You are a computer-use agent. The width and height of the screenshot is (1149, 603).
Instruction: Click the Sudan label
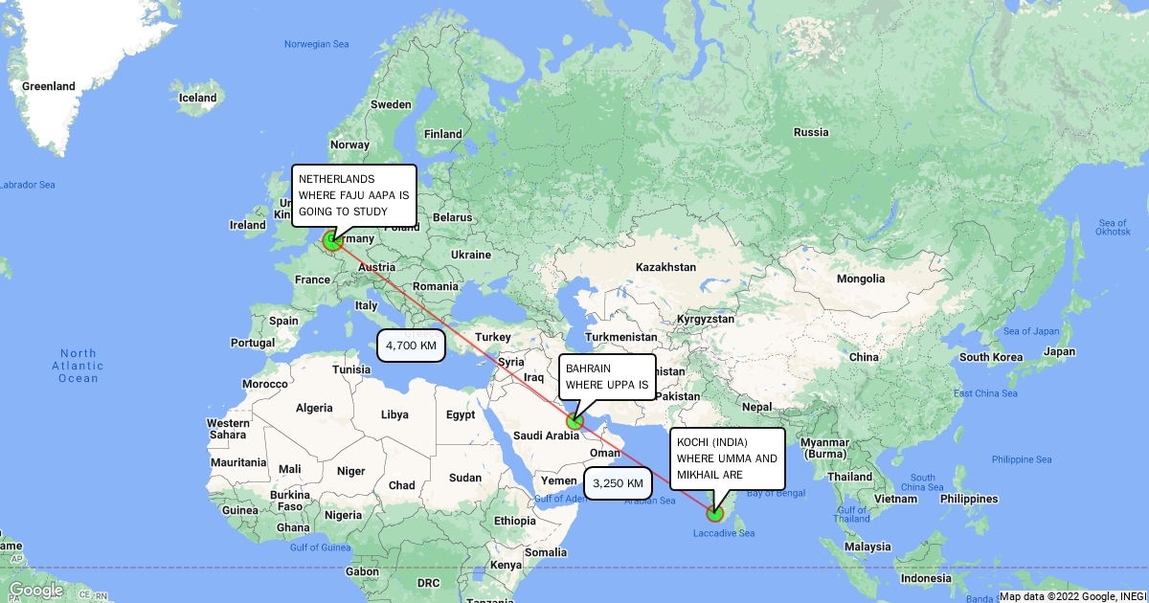point(465,478)
